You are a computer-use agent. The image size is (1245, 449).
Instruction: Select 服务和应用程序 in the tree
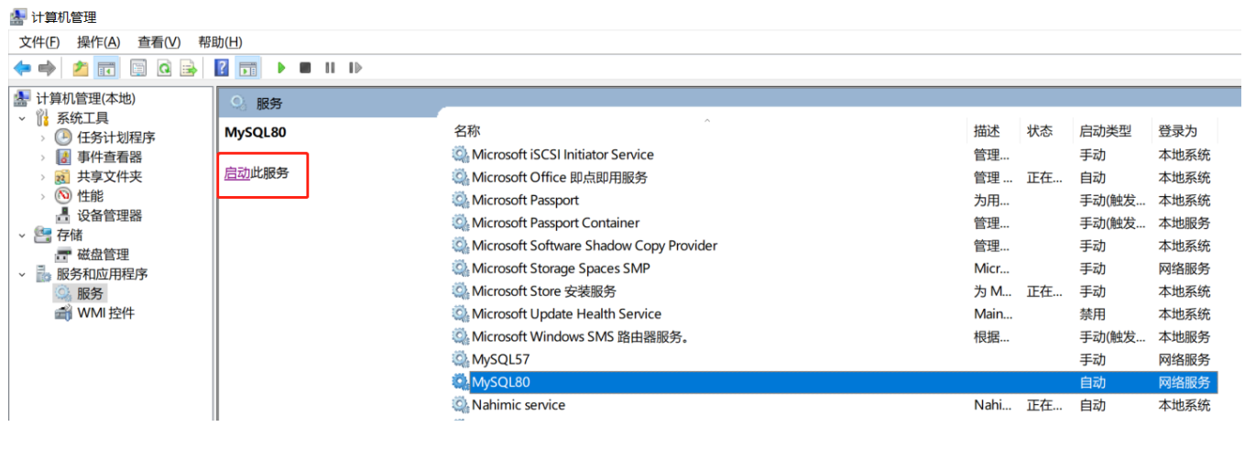coord(103,274)
